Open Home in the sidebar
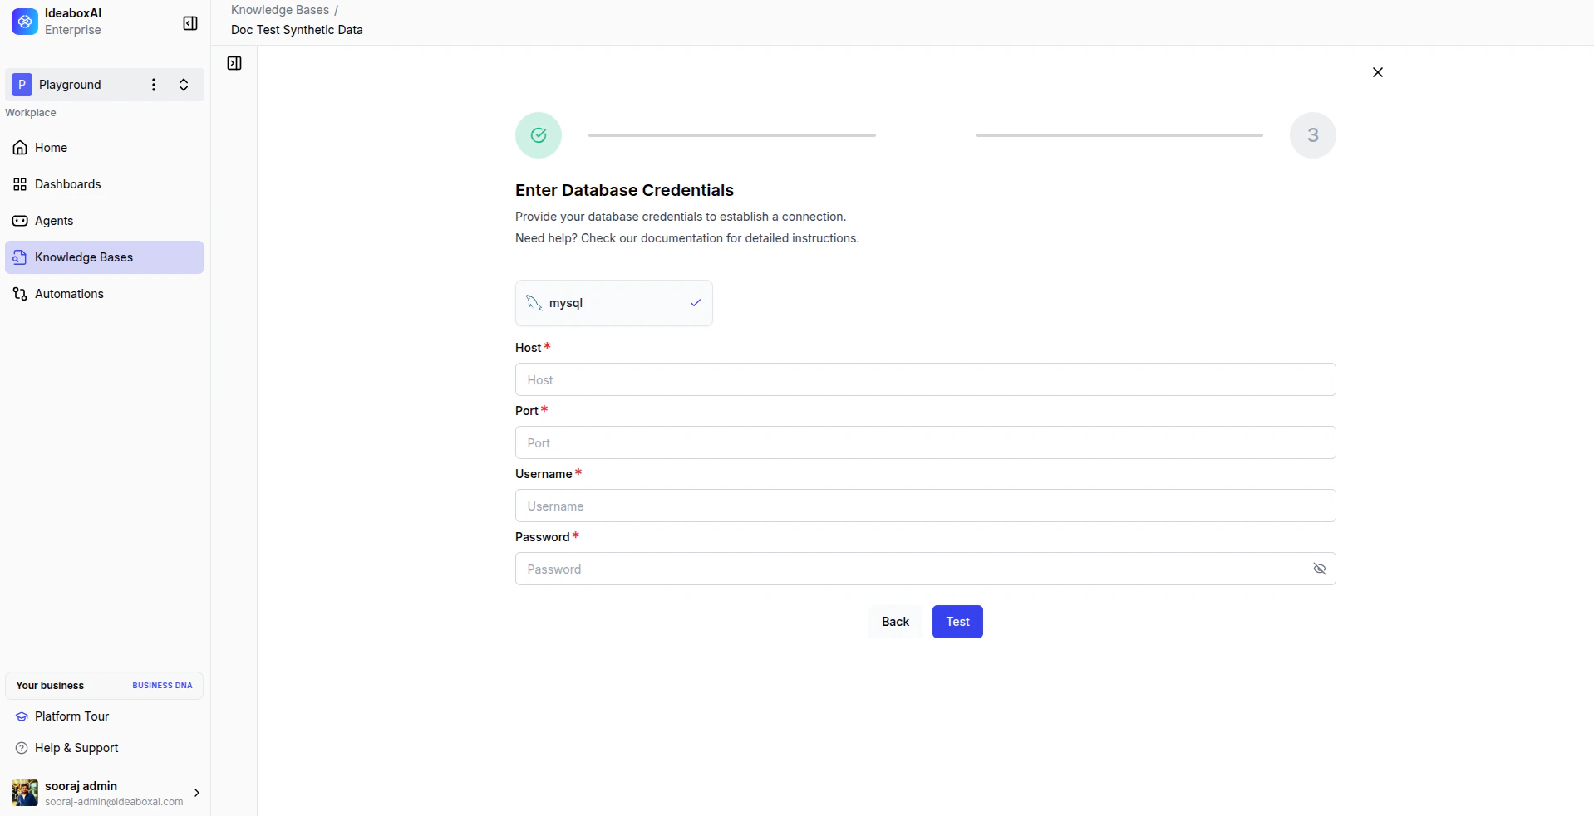Viewport: 1594px width, 816px height. pos(104,148)
